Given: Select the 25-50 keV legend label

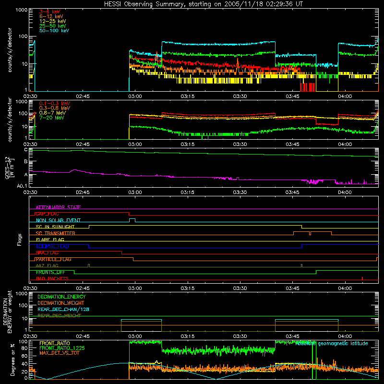Looking at the screenshot, I should 52,26.
